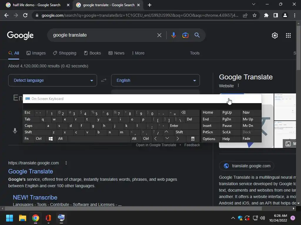Click Open in Google Translate
The image size is (301, 225).
(156, 145)
